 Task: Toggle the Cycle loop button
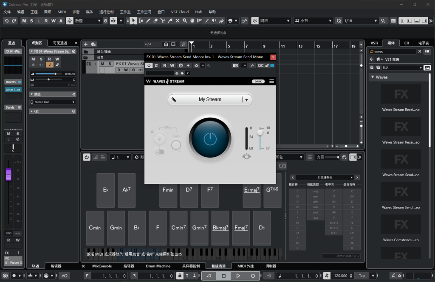click(x=209, y=276)
